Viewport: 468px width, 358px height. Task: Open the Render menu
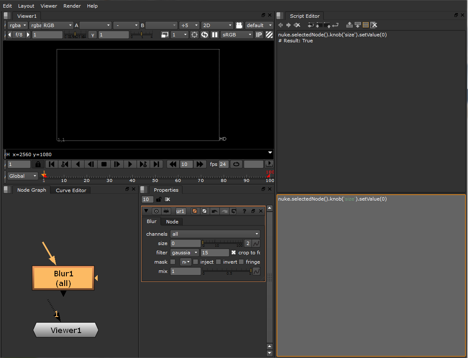[72, 6]
